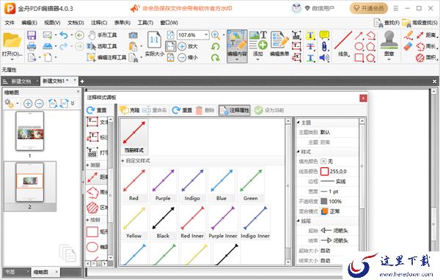
Task: Select the Green line style
Action: tap(251, 184)
